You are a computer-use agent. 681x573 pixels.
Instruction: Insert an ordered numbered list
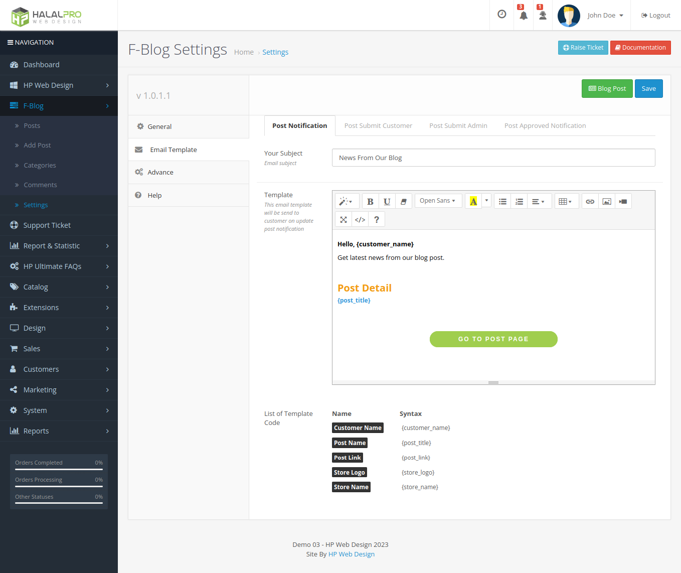pos(519,201)
